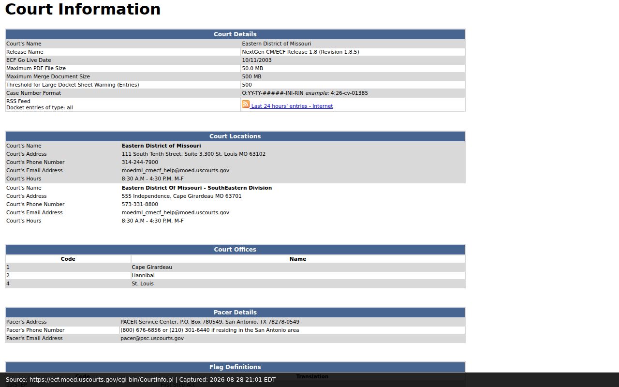Click the Court Offices section header
Screen dimensions: 619x387
pos(235,250)
